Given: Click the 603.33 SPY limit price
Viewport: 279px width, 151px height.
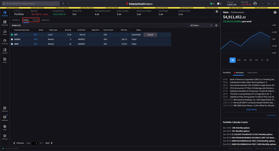Looking at the screenshot, I should [x=82, y=35].
